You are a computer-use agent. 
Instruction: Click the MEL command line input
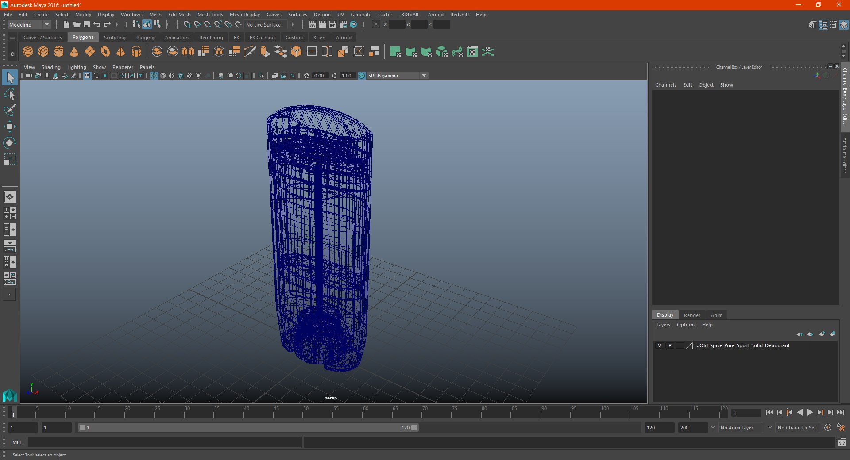[164, 442]
